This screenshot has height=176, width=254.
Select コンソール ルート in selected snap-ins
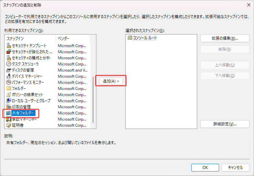[145, 38]
